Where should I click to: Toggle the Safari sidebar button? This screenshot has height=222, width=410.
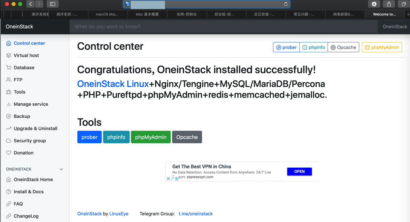[52, 4]
